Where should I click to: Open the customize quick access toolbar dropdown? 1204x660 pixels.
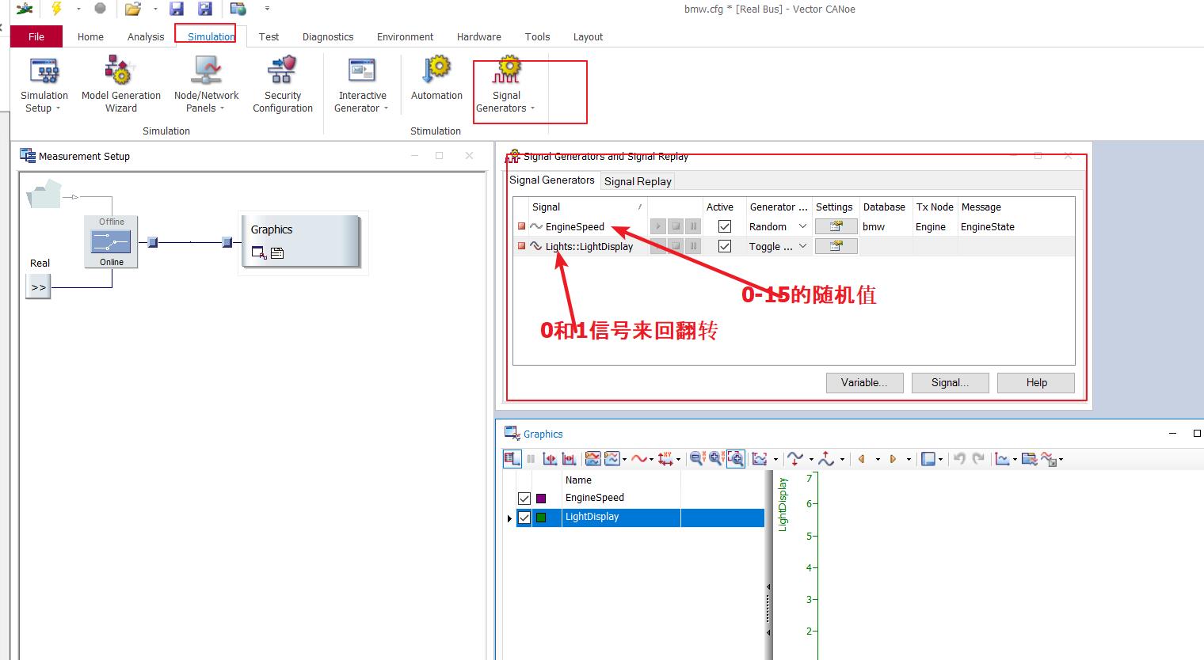pyautogui.click(x=267, y=9)
